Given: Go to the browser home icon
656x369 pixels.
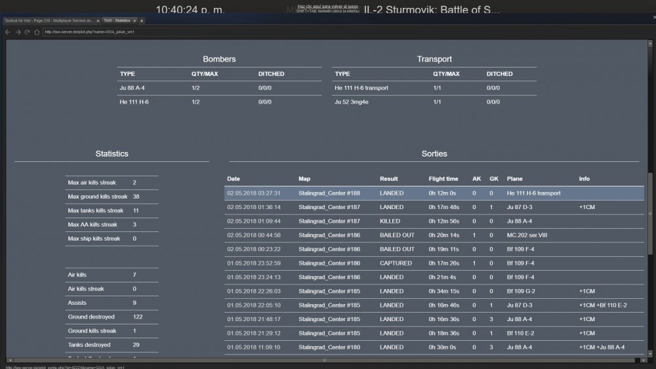Looking at the screenshot, I should pos(37,31).
